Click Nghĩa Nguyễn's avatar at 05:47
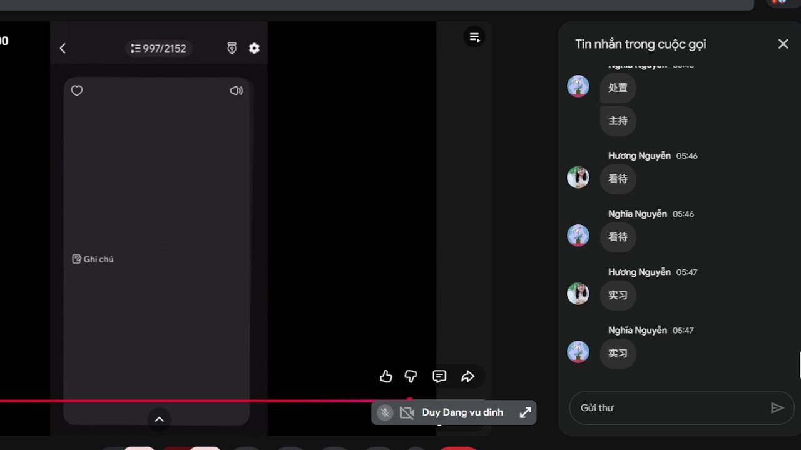The image size is (801, 450). 578,352
